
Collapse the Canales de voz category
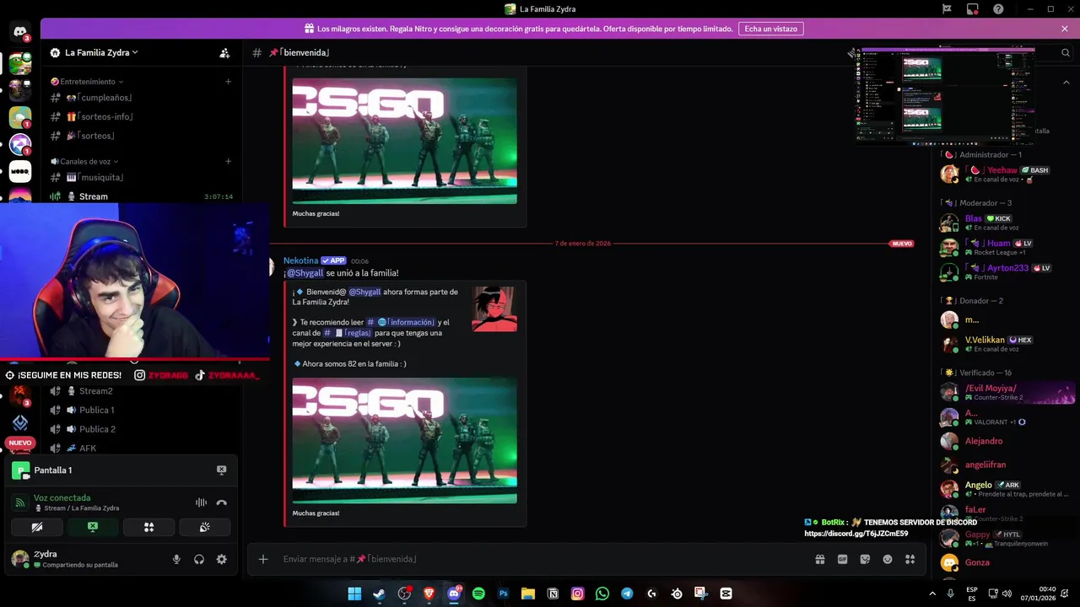pyautogui.click(x=84, y=161)
